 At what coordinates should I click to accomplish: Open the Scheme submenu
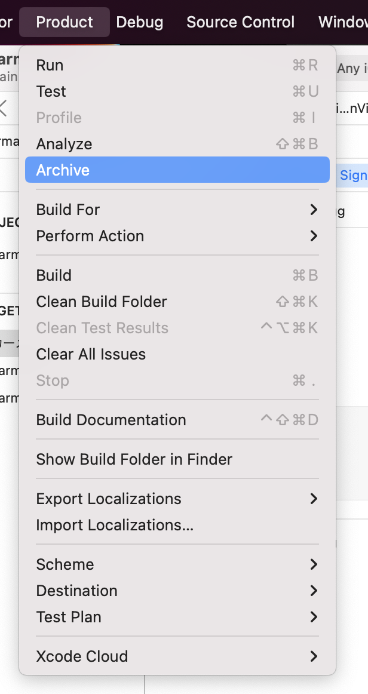click(65, 564)
